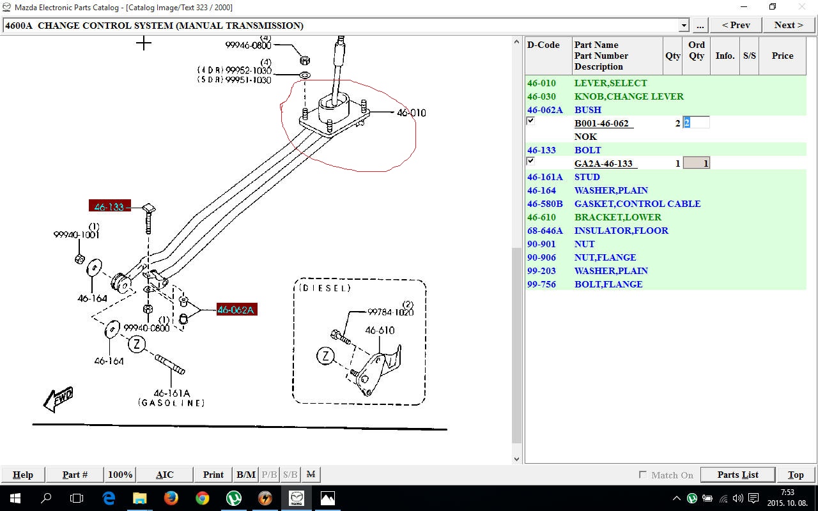Select the 99-203 WASHER,PLAIN row
Viewport: 818px width, 511px height.
pos(665,271)
